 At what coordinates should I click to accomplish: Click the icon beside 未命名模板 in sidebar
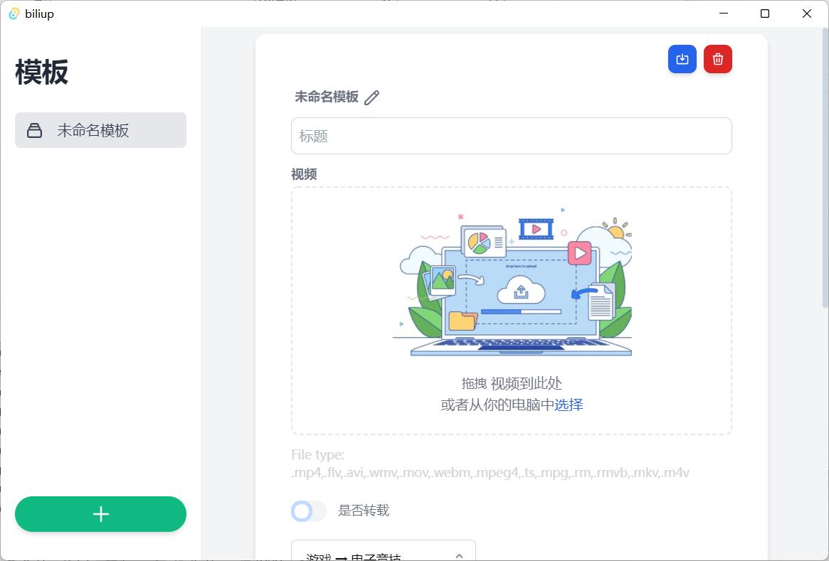coord(34,130)
